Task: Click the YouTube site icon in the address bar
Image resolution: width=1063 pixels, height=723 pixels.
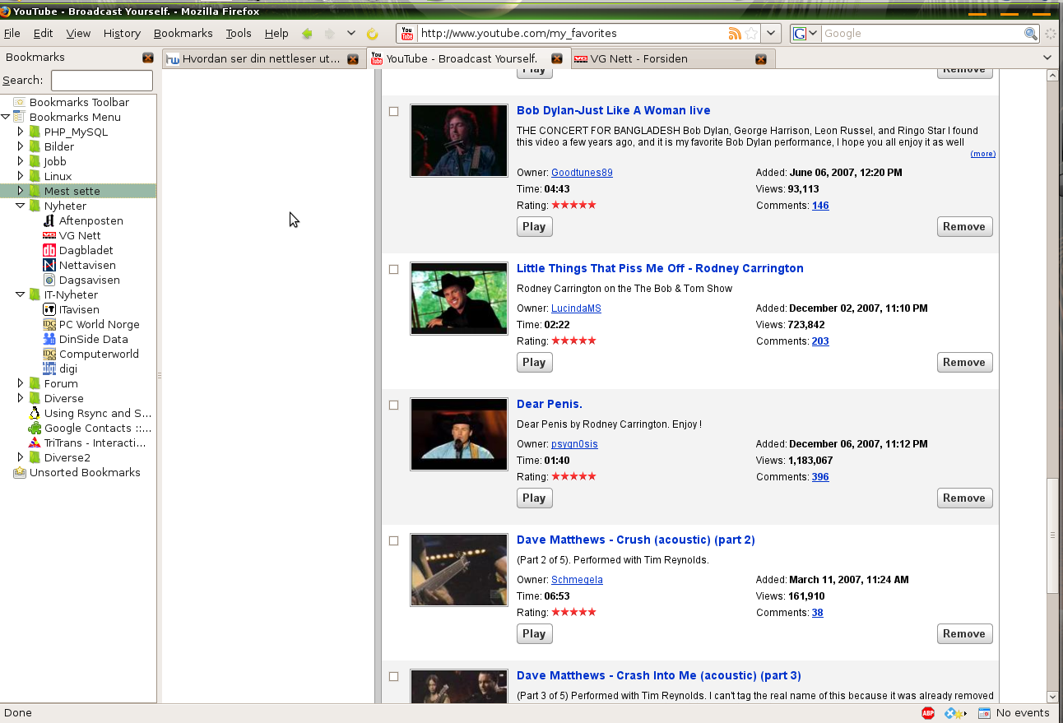Action: click(x=407, y=34)
